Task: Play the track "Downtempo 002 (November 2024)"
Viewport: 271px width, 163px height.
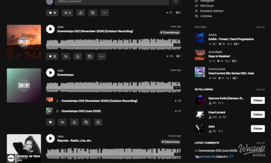Action: click(x=50, y=29)
